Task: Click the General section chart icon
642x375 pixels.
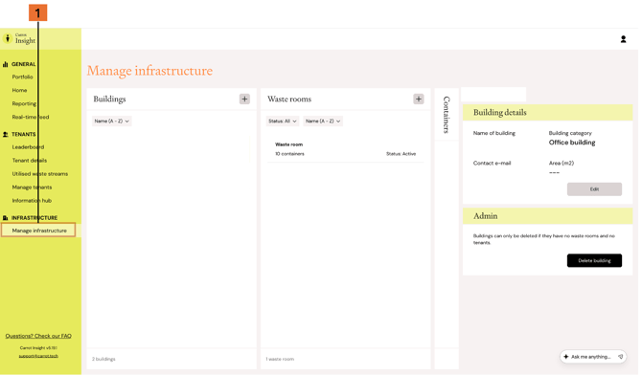Action: coord(6,64)
